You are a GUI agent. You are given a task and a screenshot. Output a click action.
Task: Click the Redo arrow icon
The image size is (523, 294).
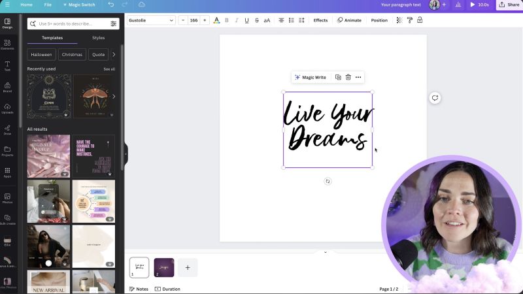point(125,5)
